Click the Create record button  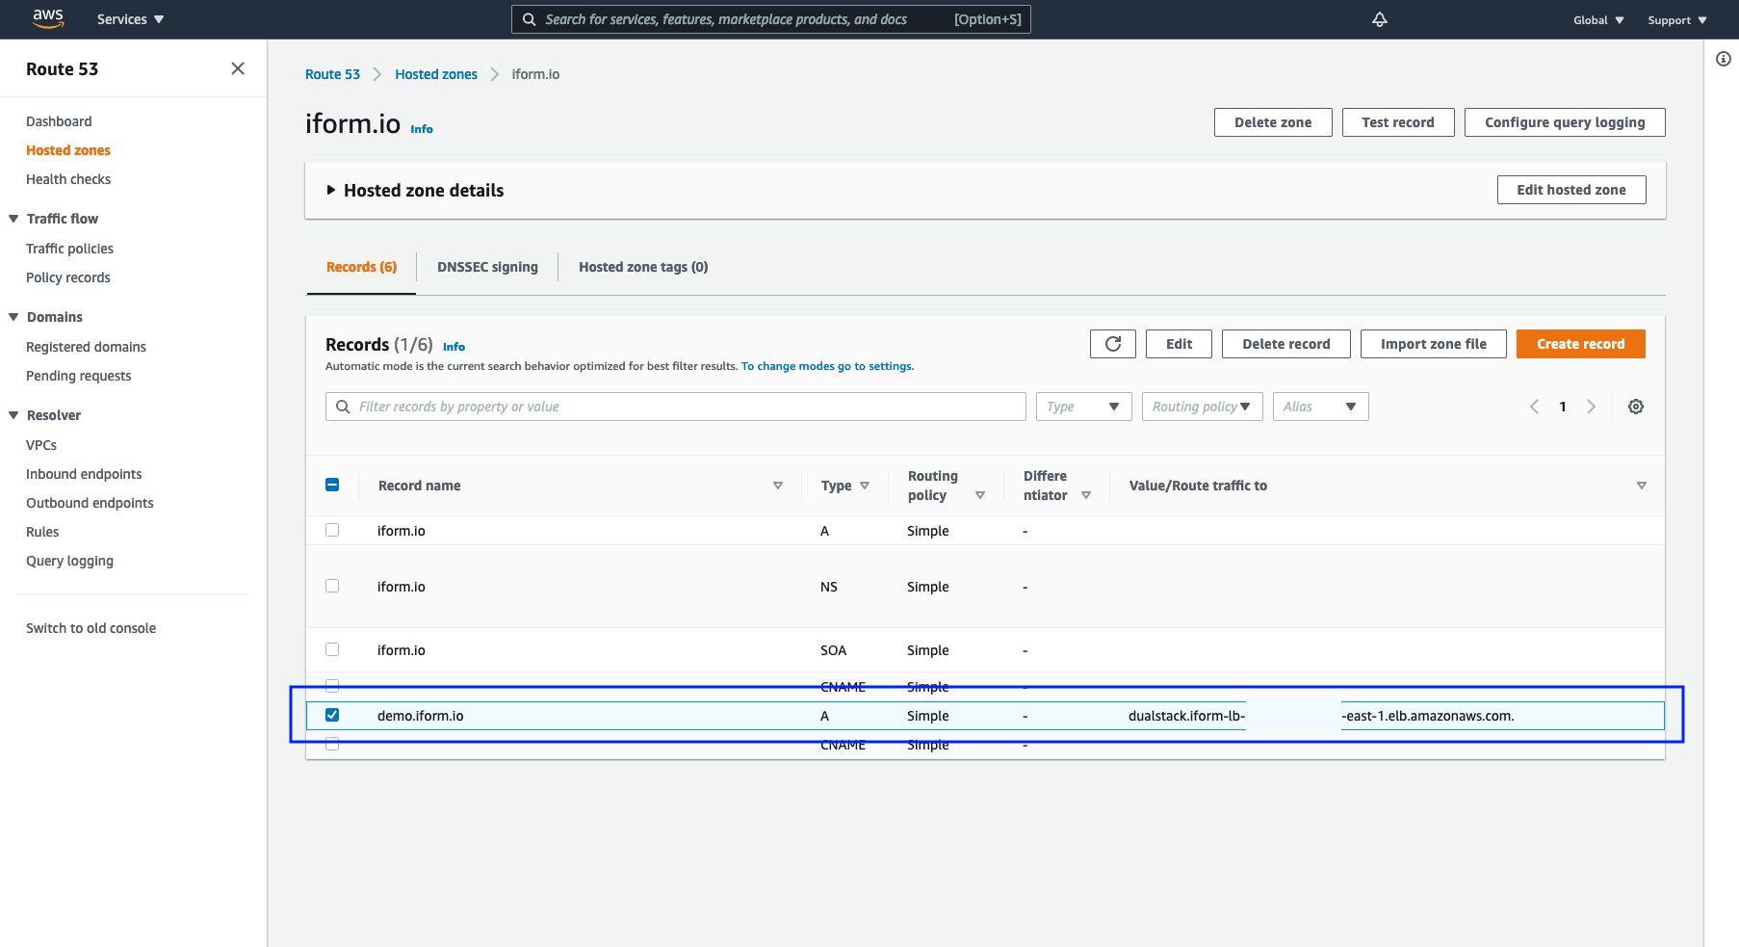tap(1580, 344)
